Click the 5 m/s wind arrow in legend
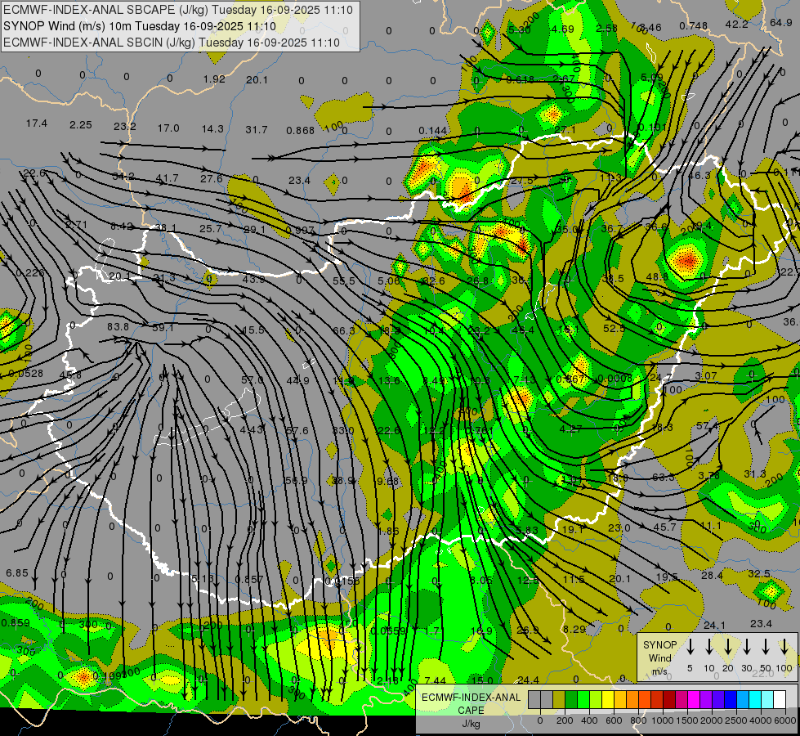800x736 pixels. point(690,647)
